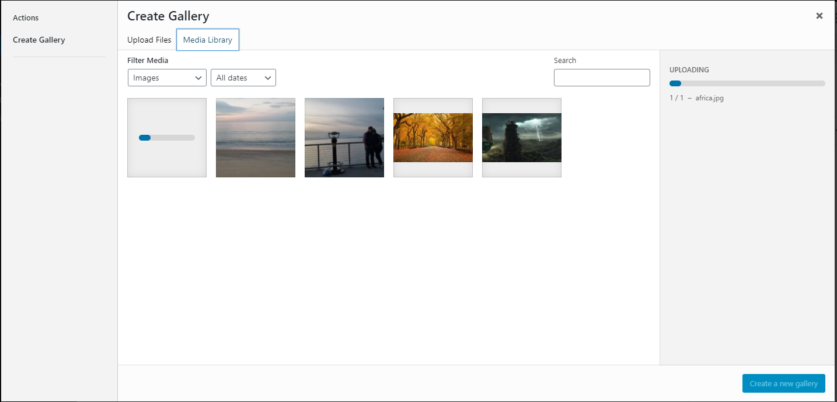837x402 pixels.
Task: Choose Create Gallery in left sidebar
Action: [39, 40]
